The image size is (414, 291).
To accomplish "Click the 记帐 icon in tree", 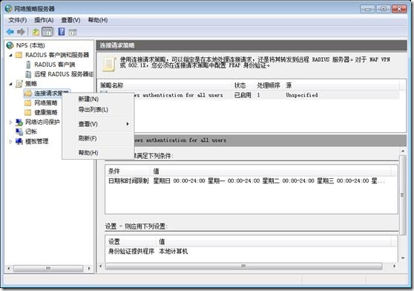I will click(x=19, y=131).
